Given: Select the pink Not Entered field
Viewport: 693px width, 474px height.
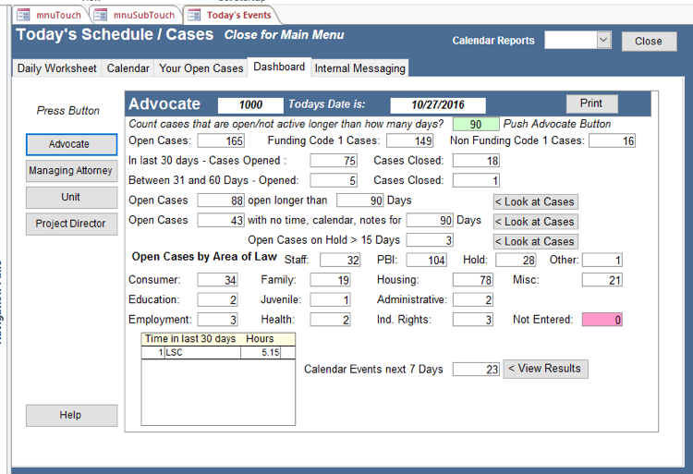Looking at the screenshot, I should tap(602, 320).
